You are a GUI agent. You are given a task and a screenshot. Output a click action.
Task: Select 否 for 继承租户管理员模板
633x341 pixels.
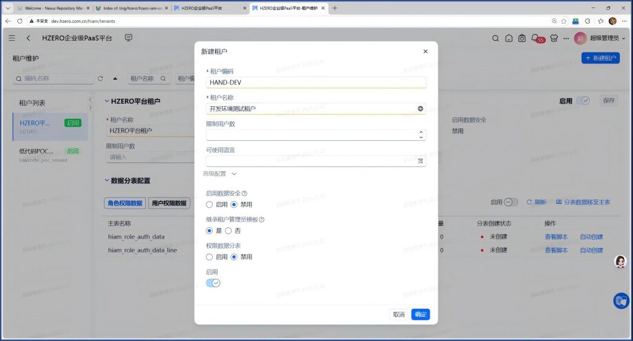[x=228, y=230]
